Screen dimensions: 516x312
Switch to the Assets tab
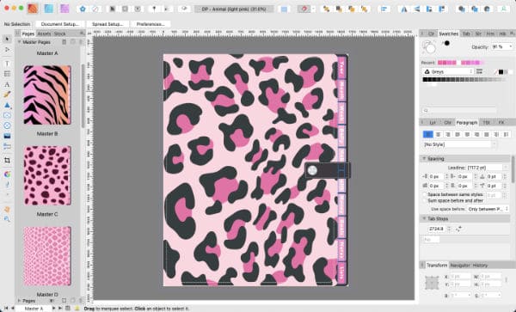[x=44, y=34]
